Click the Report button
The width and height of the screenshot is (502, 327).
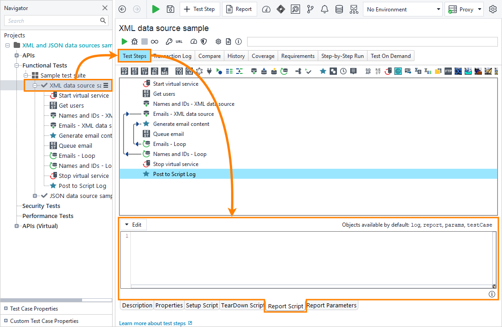pos(239,9)
